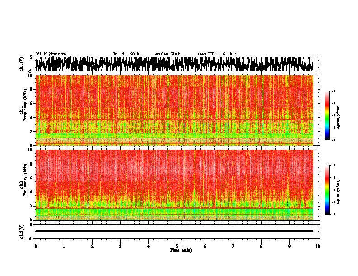Click time axis tick label "6"

click(x=205, y=246)
